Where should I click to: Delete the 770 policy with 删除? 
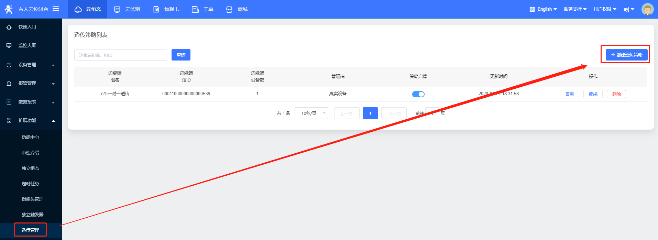click(x=616, y=94)
